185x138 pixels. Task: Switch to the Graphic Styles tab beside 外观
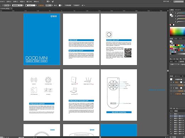pos(177,76)
